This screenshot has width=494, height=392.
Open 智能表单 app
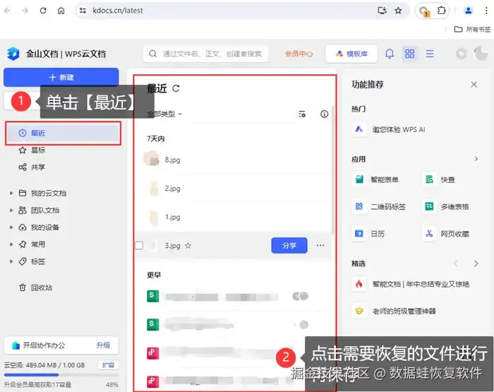tap(375, 180)
